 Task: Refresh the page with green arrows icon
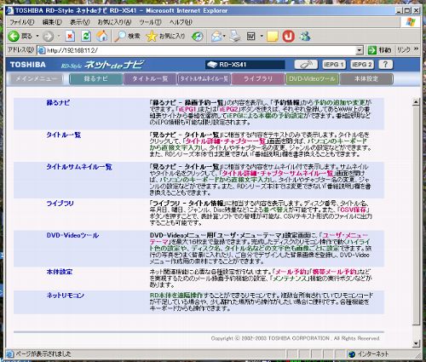[86, 37]
